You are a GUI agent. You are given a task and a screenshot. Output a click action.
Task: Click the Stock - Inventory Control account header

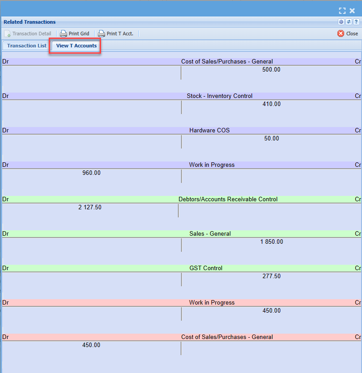coord(219,96)
